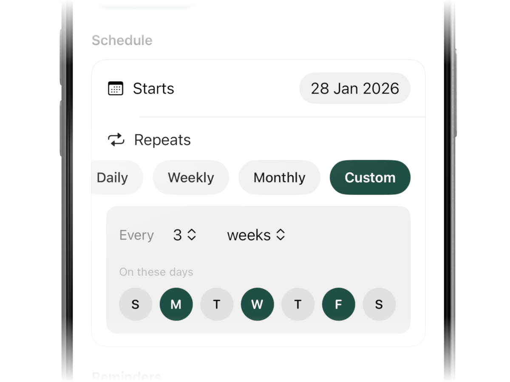Screen dimensions: 510x382
Task: Click the calendar icon next to Starts
Action: (x=114, y=88)
